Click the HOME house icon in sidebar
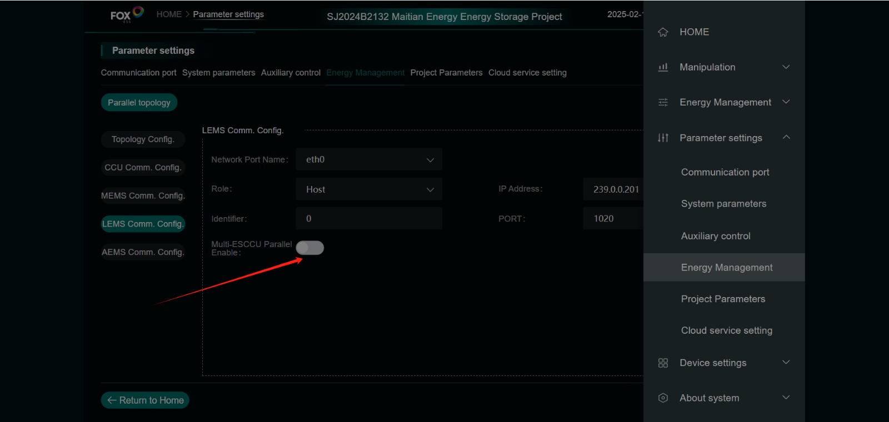This screenshot has width=889, height=422. pos(663,32)
